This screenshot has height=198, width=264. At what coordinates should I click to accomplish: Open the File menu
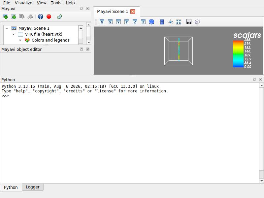(7, 3)
